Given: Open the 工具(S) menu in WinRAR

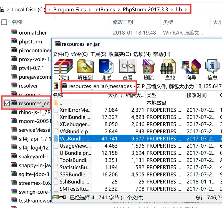Looking at the screenshot, I should point(98,54).
